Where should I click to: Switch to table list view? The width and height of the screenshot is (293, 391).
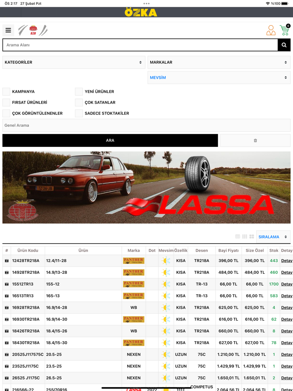tap(238, 237)
